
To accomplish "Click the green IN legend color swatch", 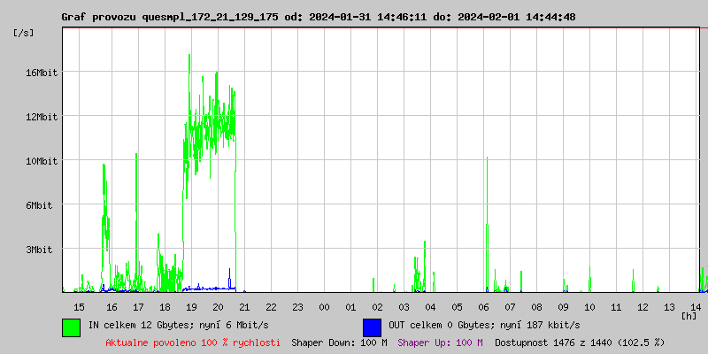I will coord(71,327).
